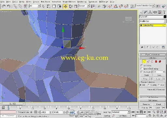Viewport: 167px width, 118px height.
Task: Click the Grow selection button
Action: [159, 75]
